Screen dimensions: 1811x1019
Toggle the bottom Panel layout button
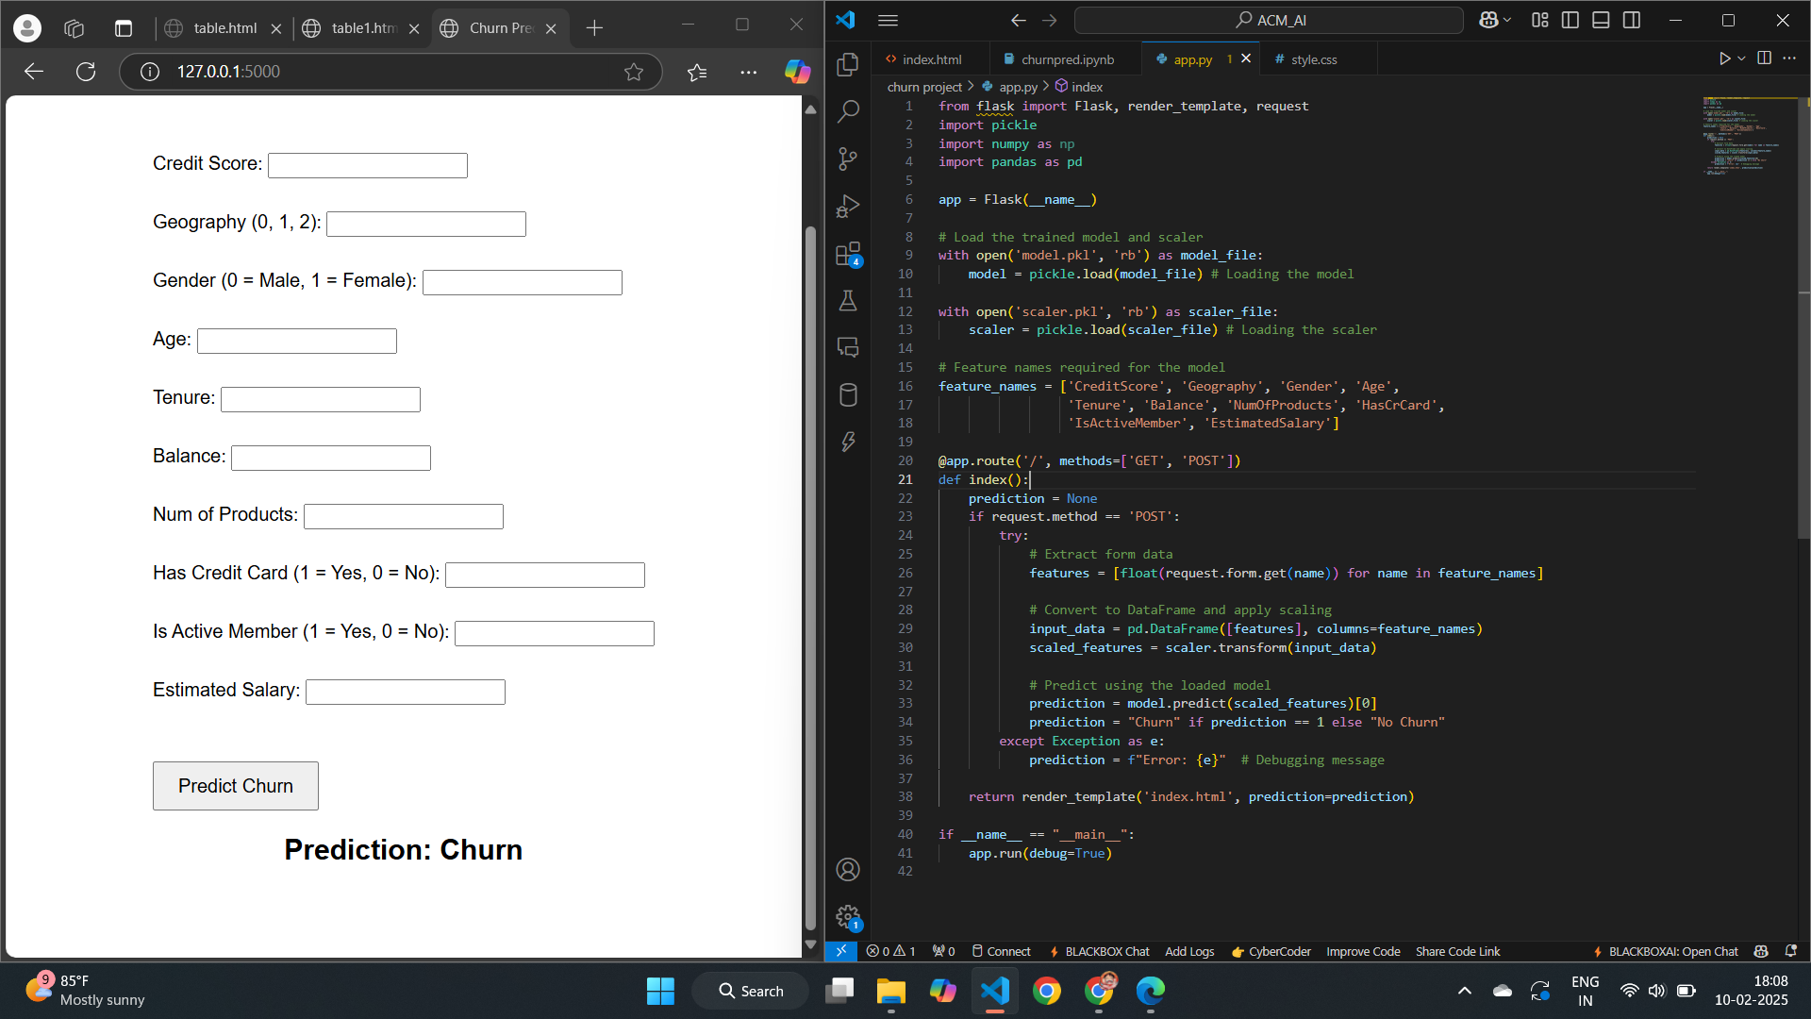click(1601, 20)
